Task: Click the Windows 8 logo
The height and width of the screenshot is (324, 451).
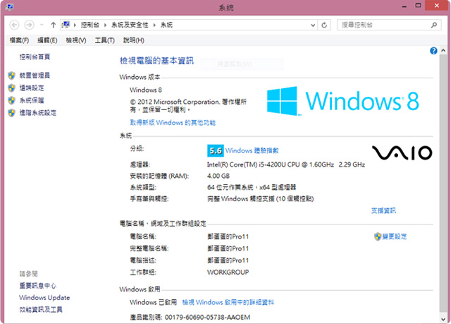Action: (343, 101)
